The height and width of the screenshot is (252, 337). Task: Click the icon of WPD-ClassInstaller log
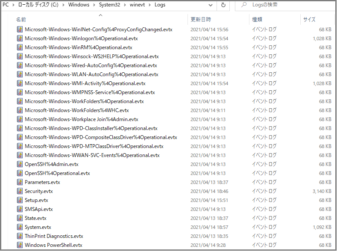[20, 128]
